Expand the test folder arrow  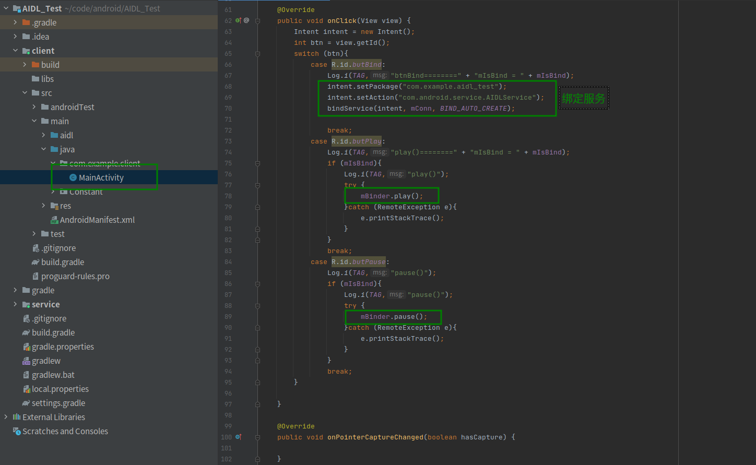[x=34, y=234]
